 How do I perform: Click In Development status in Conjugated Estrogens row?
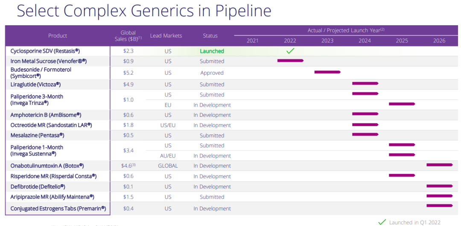tap(212, 209)
